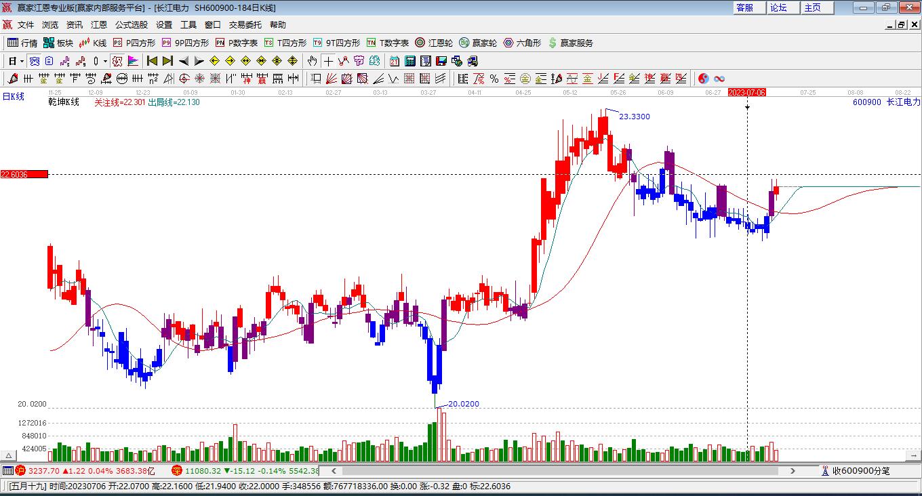Viewport: 922px width, 496px height.
Task: Click the 客服 button
Action: (749, 7)
